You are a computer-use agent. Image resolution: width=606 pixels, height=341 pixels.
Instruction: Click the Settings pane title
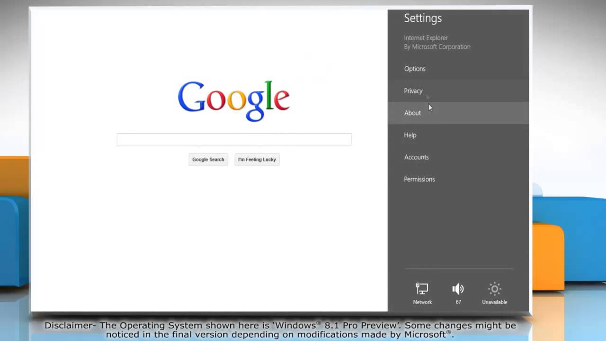[423, 18]
